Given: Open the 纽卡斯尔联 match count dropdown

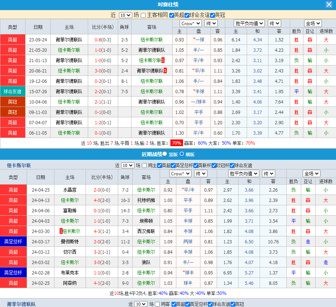Looking at the screenshot, I should [x=128, y=165].
